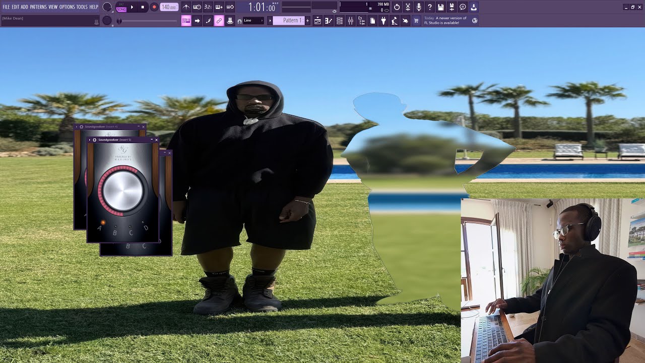The image size is (645, 363).
Task: Open the chat bubble project info icon
Action: (x=463, y=7)
